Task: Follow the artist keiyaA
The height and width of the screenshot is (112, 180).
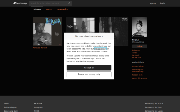Action: 140,46
